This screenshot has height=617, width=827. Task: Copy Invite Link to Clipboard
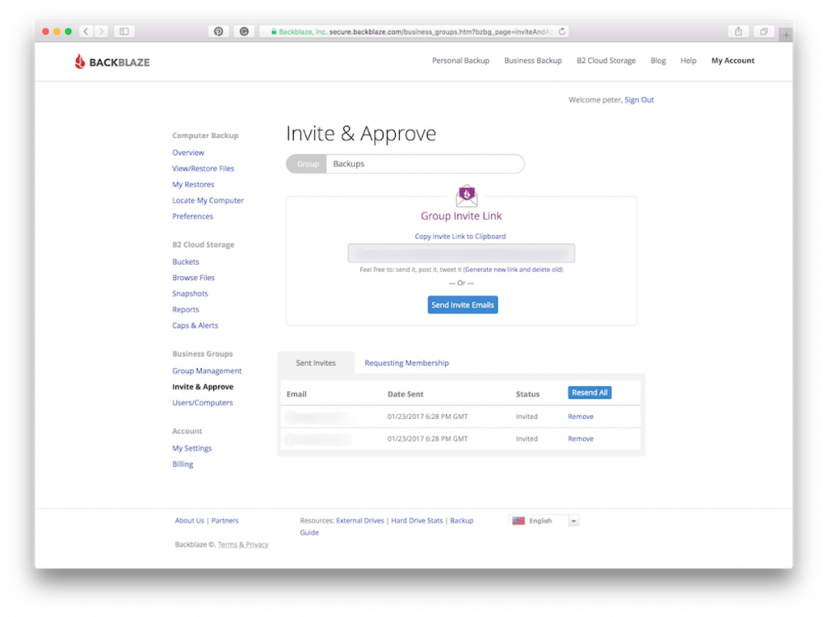(x=460, y=237)
